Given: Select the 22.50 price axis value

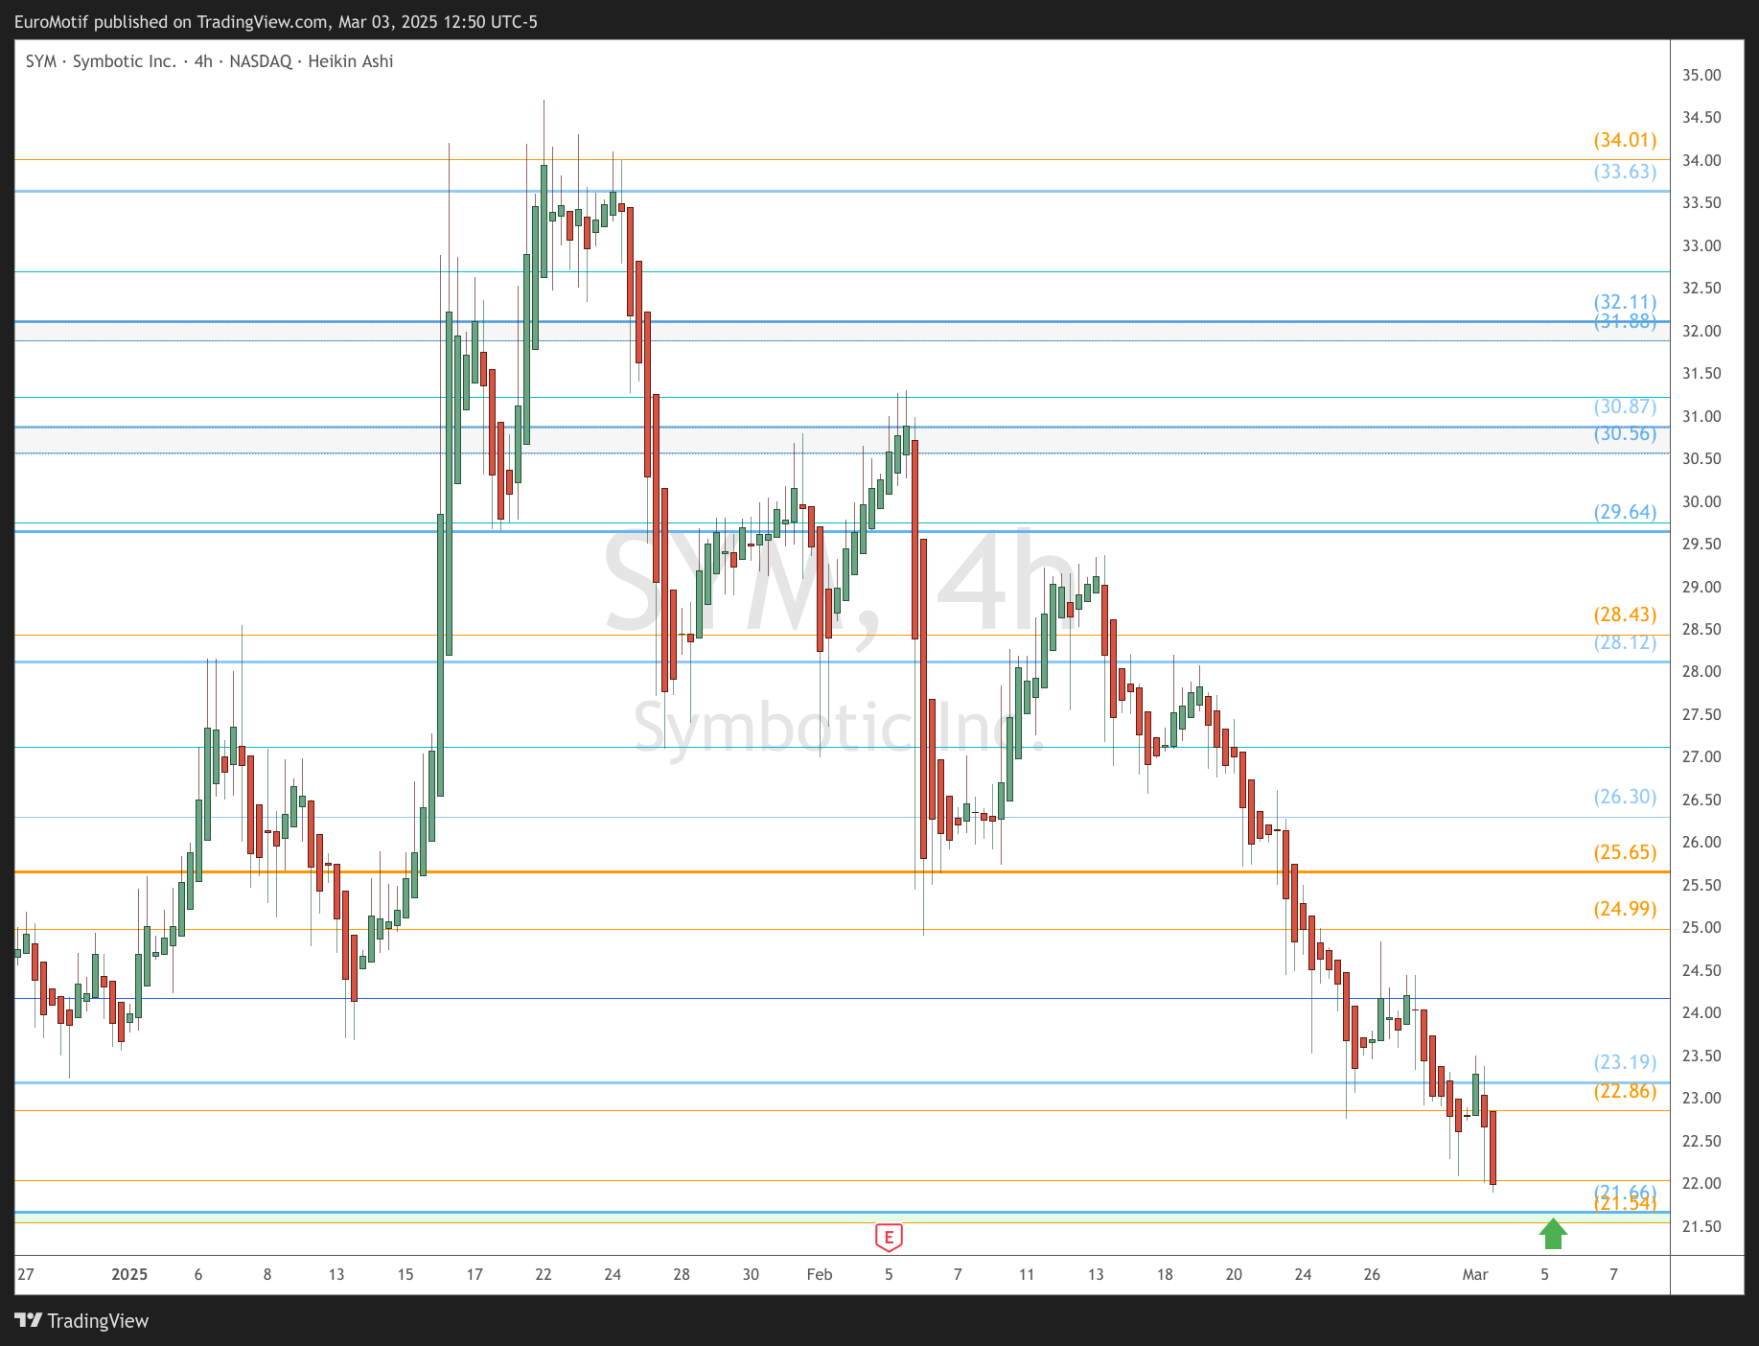Looking at the screenshot, I should [1701, 1141].
